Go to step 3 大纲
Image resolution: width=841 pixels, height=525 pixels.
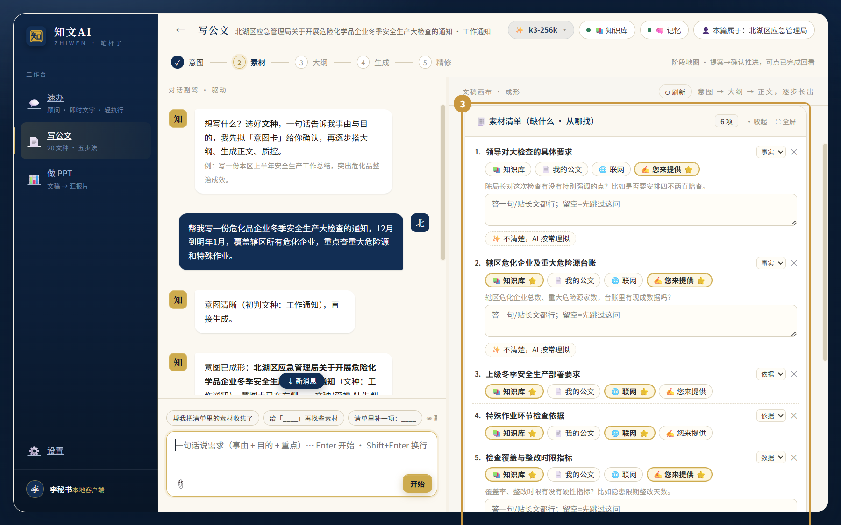click(x=311, y=62)
